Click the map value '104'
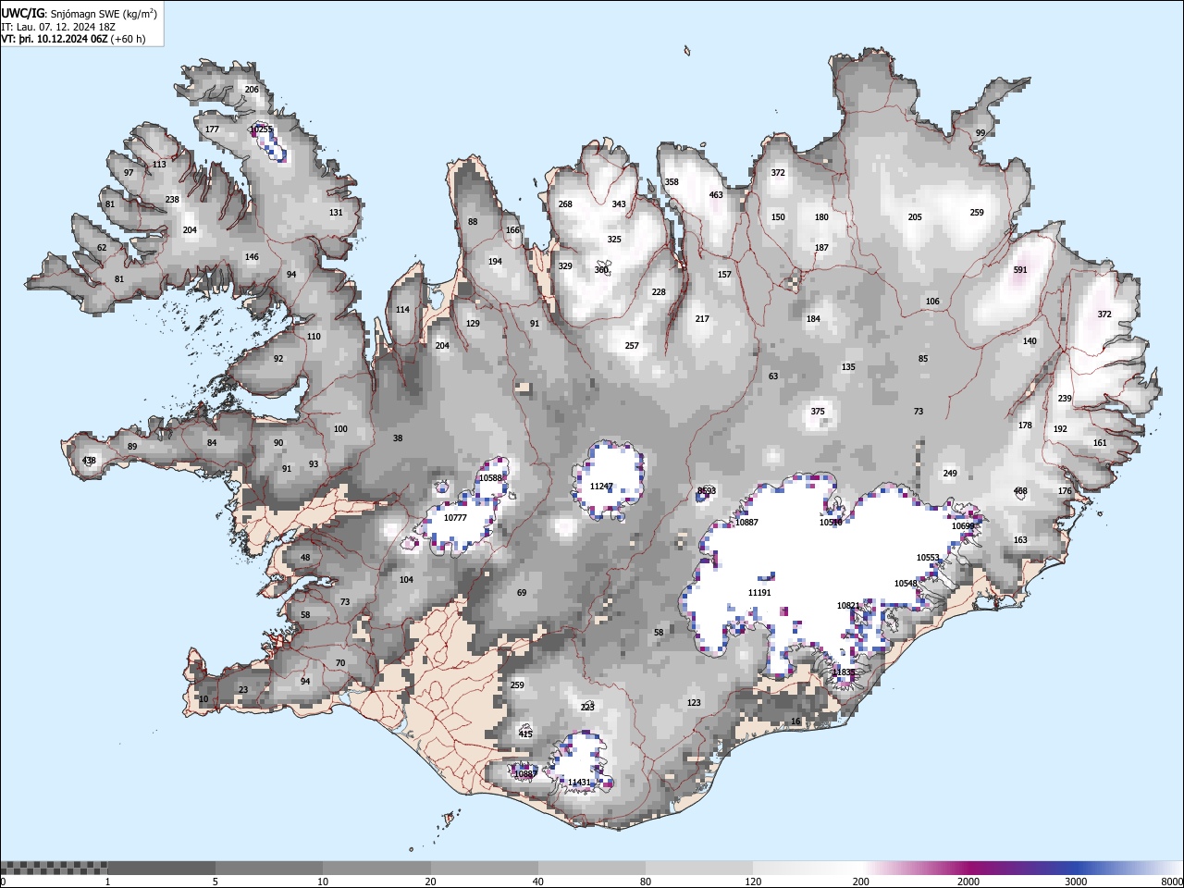The width and height of the screenshot is (1184, 888). point(406,580)
